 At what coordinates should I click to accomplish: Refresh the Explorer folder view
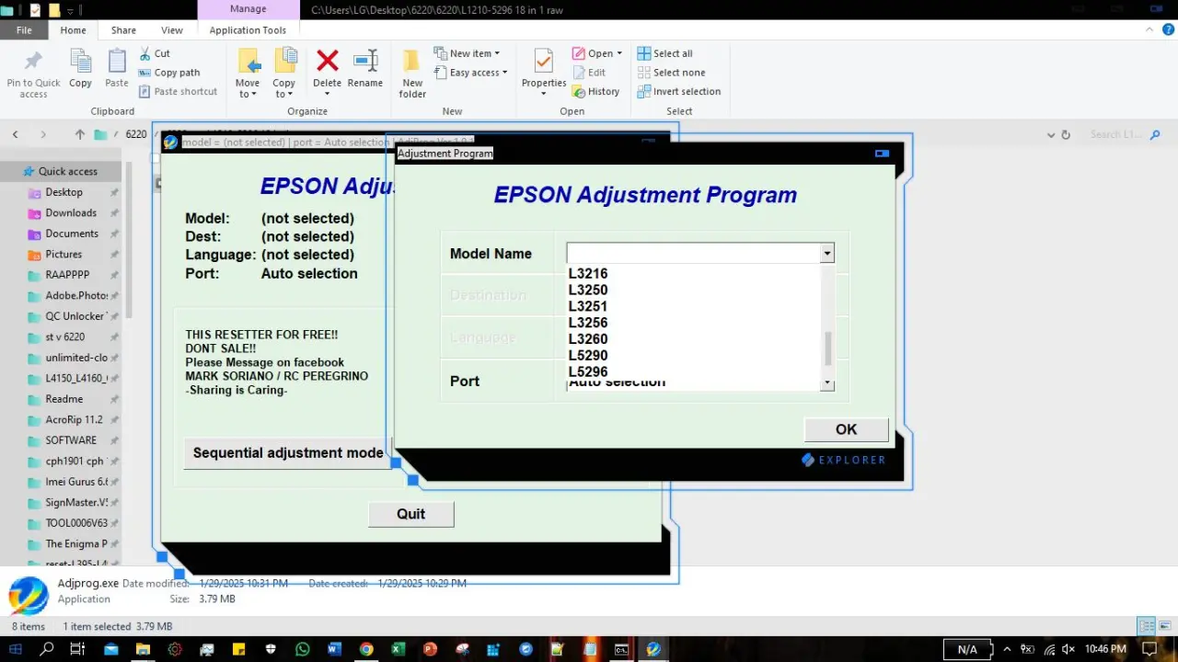pos(1066,134)
